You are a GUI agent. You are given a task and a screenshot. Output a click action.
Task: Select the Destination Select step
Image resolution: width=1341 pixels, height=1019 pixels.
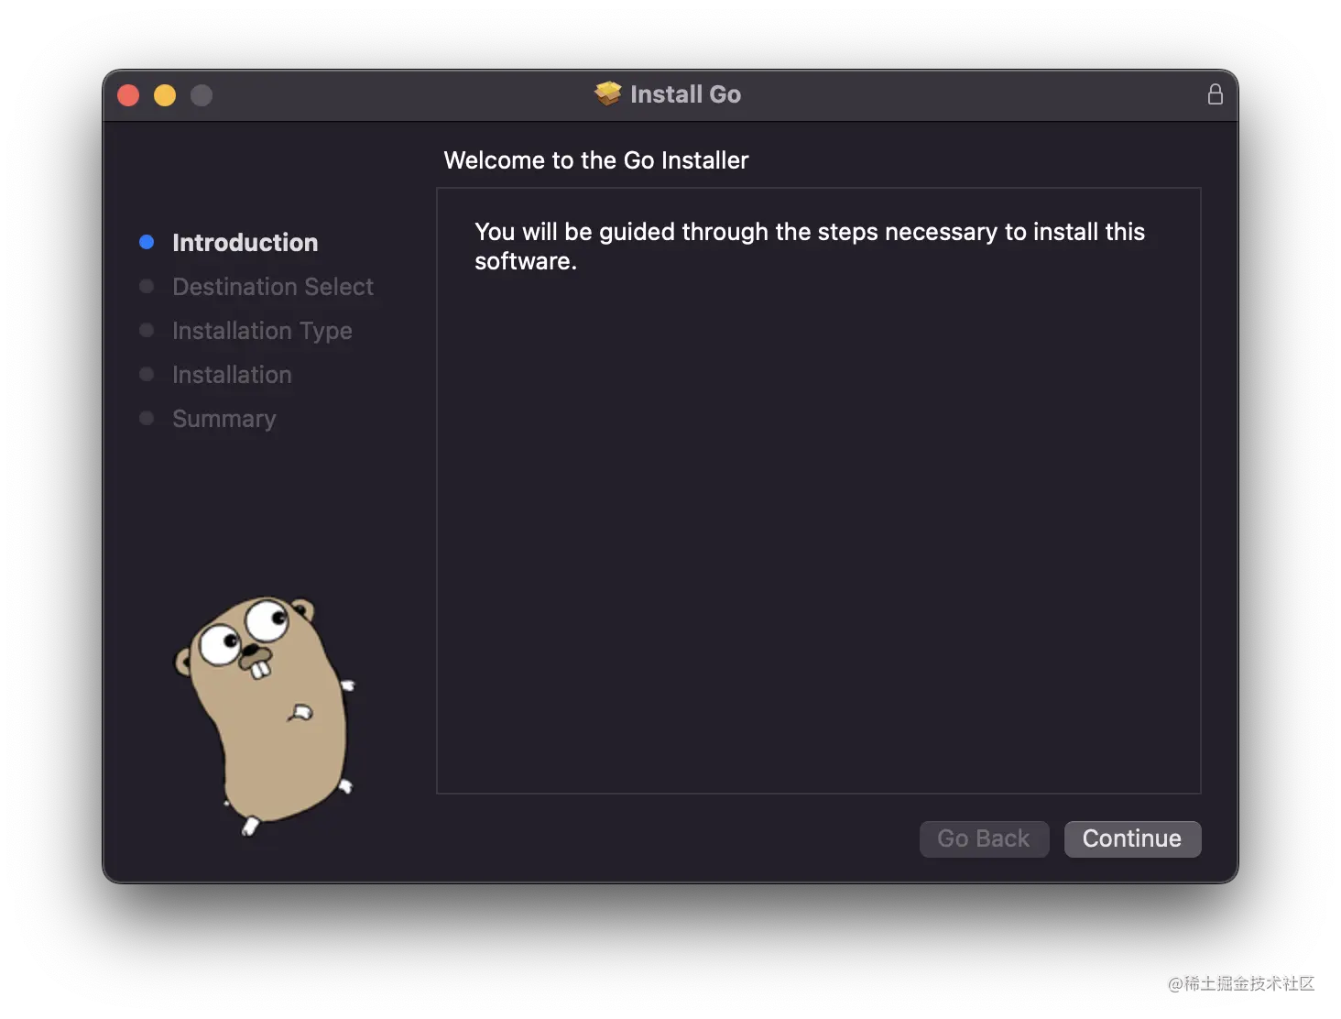[273, 287]
